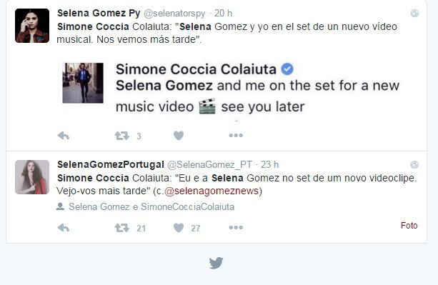
Task: Click the Twitter bird logo at the bottom
Action: click(x=216, y=263)
